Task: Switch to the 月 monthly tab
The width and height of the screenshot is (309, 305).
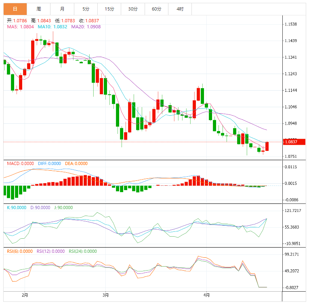Action: coord(62,9)
